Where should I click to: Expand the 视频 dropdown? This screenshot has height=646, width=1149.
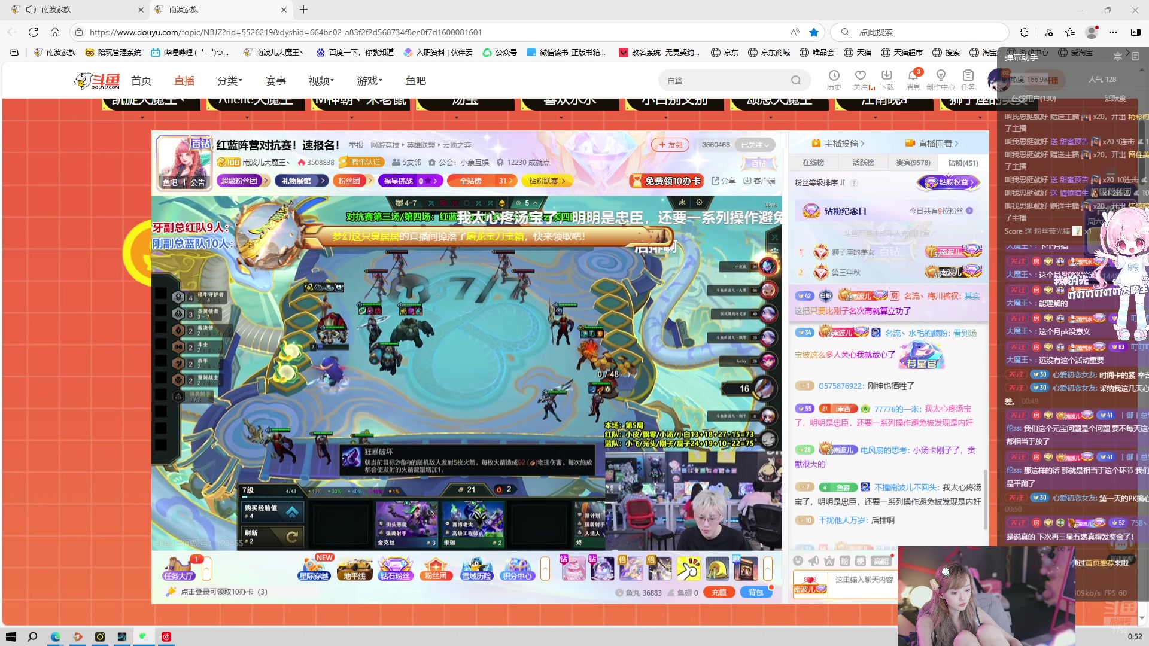point(321,80)
